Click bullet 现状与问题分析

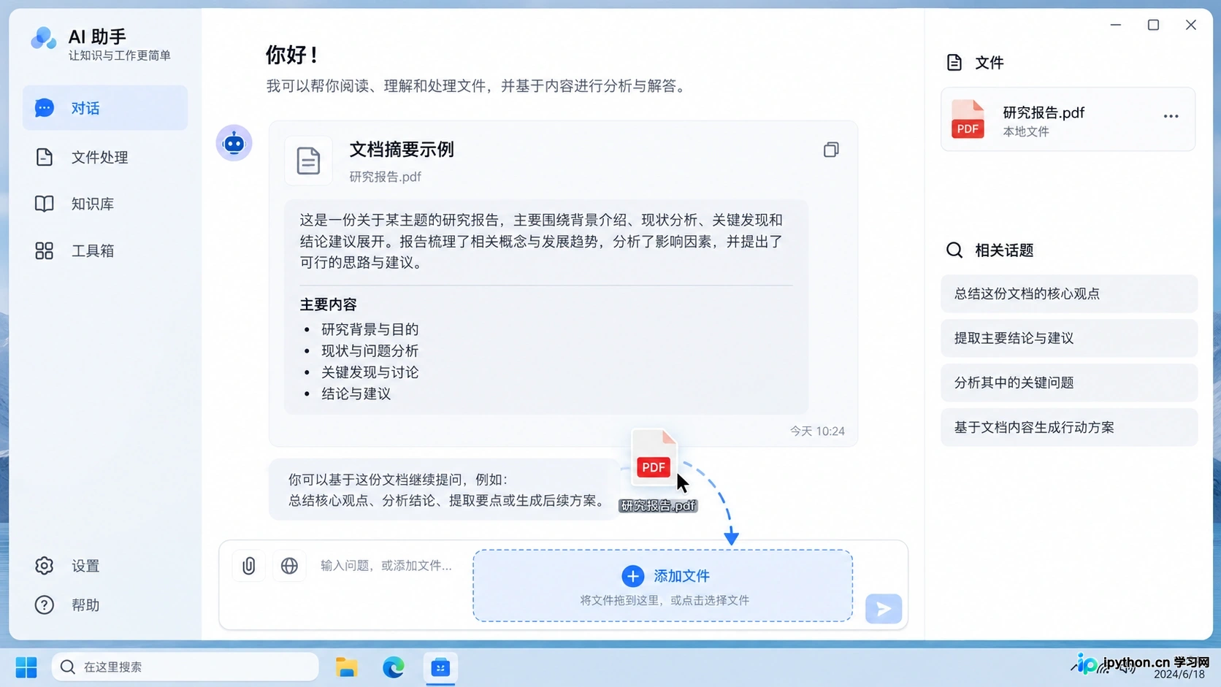point(370,351)
